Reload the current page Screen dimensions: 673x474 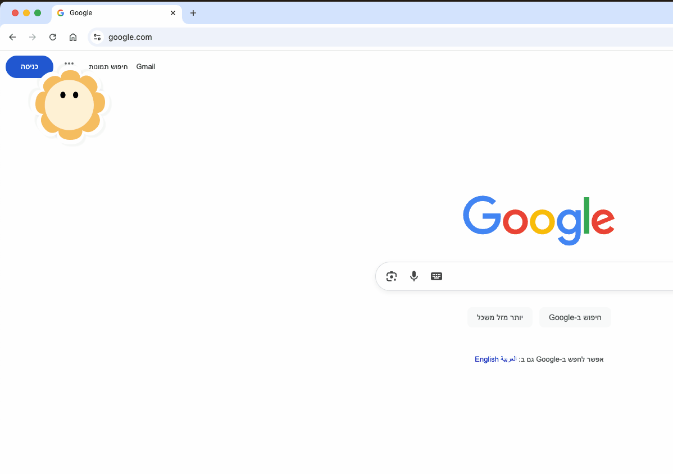coord(53,37)
